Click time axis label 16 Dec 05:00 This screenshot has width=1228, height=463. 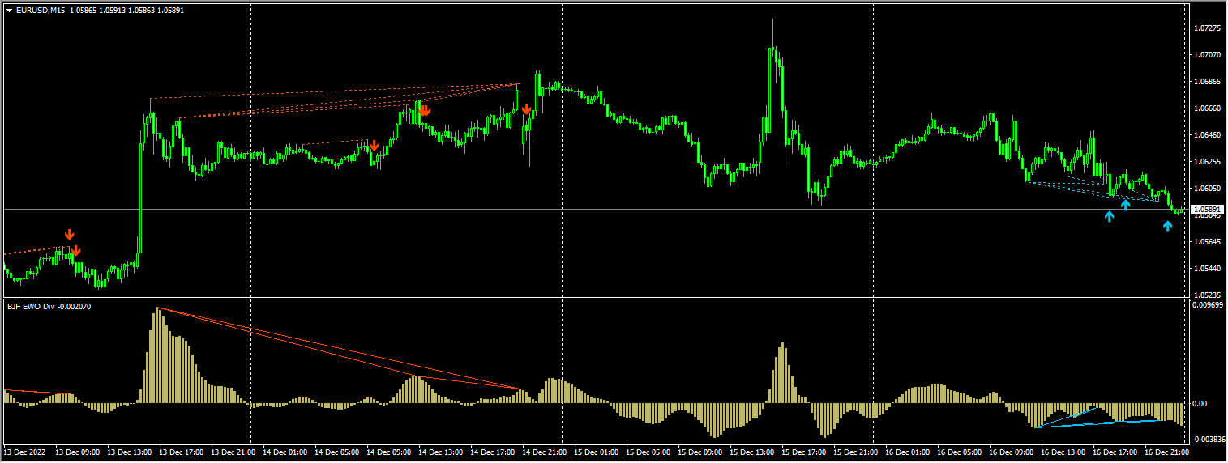[960, 452]
